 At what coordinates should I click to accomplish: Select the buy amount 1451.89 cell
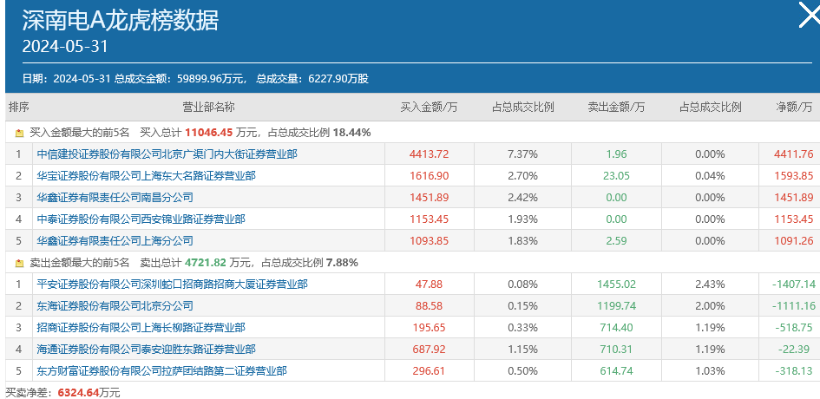click(429, 197)
